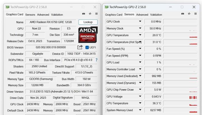Expand the GPU Temperature (Hot Spot) dropdown
Screen dimensions: 202x115
pyautogui.click(x=140, y=42)
